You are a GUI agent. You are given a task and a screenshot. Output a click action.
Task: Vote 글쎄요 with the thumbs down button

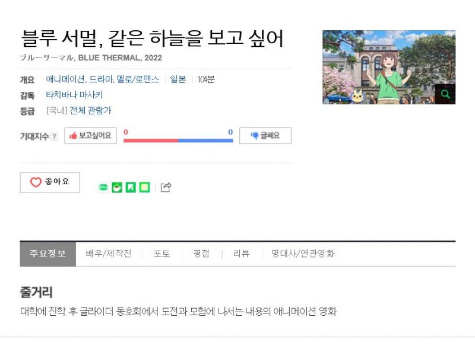coord(265,136)
